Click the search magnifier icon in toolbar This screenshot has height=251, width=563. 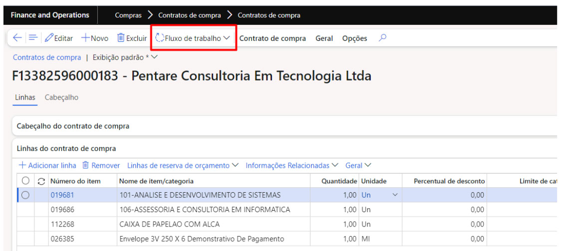coord(382,38)
